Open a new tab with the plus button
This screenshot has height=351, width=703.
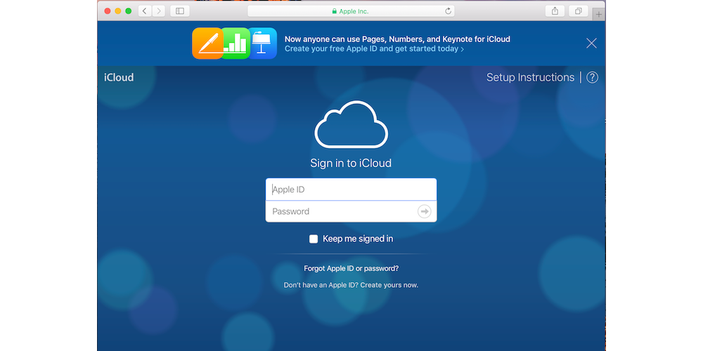coord(598,14)
